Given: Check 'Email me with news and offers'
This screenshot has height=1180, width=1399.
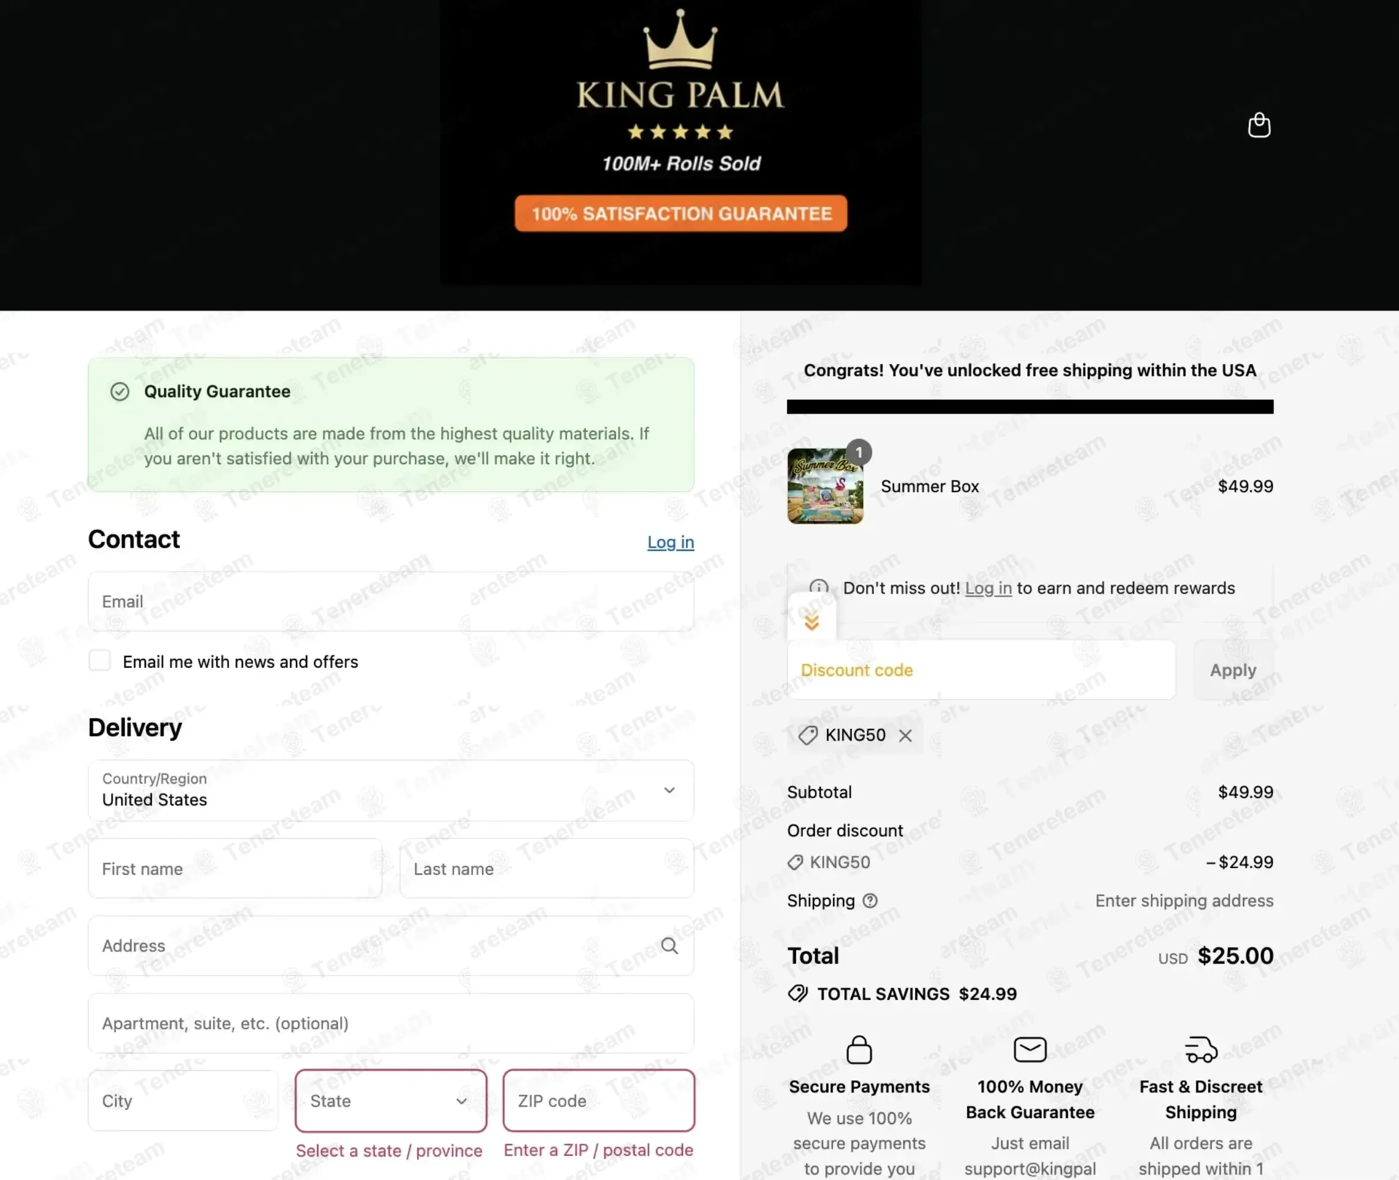Looking at the screenshot, I should pos(99,661).
